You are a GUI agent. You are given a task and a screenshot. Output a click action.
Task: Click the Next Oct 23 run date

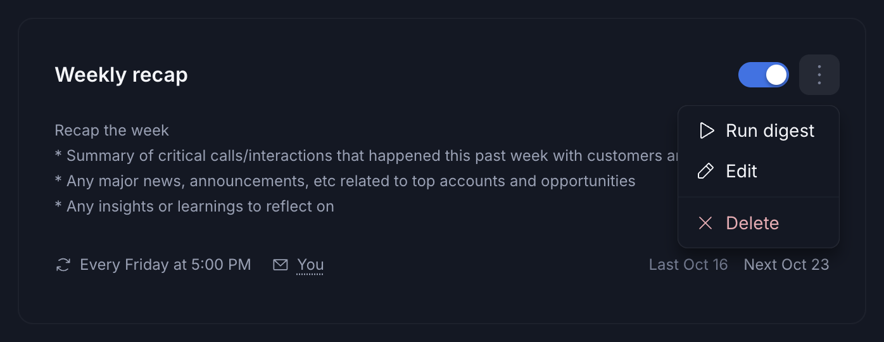(x=786, y=265)
